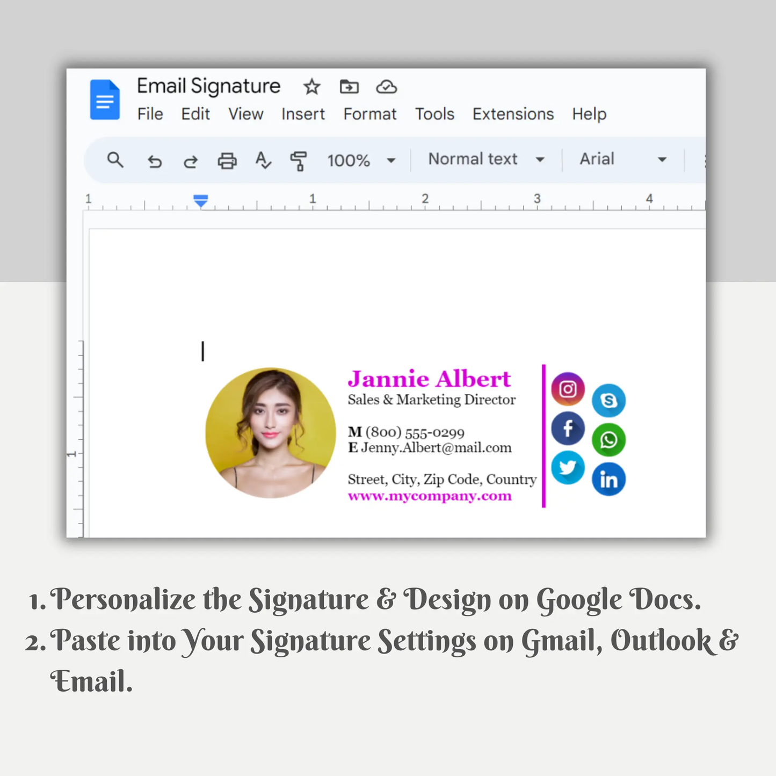Open the Format menu
Image resolution: width=776 pixels, height=776 pixels.
pos(370,114)
